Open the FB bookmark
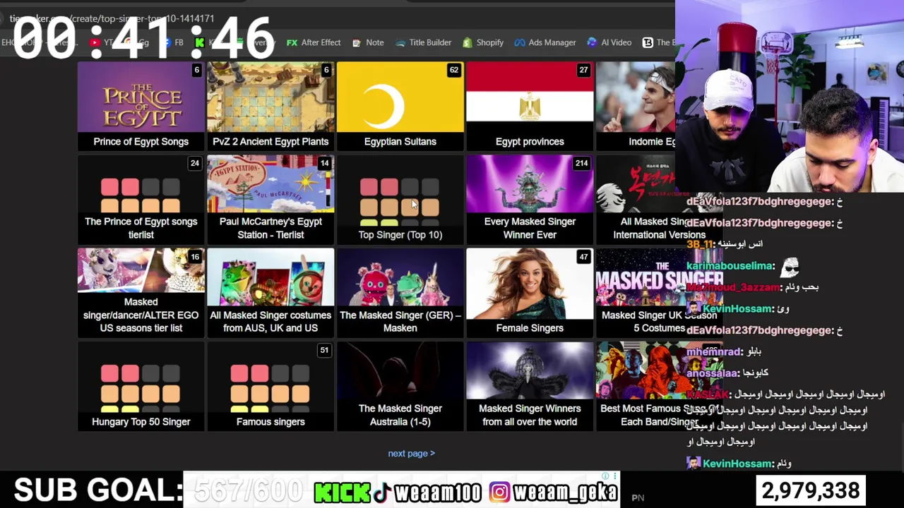Image resolution: width=904 pixels, height=508 pixels. click(172, 42)
